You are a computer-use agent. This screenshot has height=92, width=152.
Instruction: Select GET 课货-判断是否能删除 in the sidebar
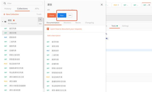coord(22,86)
